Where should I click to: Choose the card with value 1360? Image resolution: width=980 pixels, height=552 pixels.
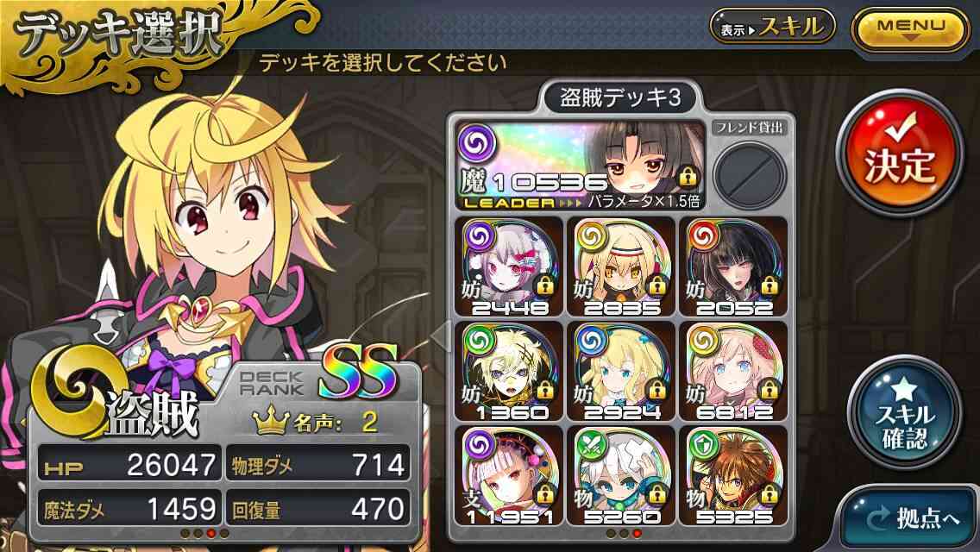coord(509,371)
